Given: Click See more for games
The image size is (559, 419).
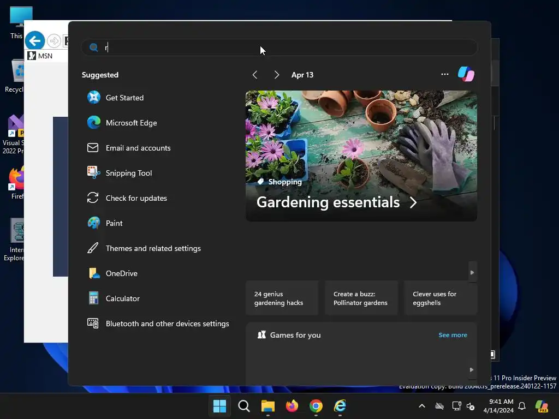Looking at the screenshot, I should click(x=453, y=335).
